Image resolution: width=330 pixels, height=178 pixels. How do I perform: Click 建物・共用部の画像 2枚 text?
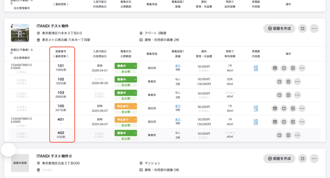click(162, 40)
